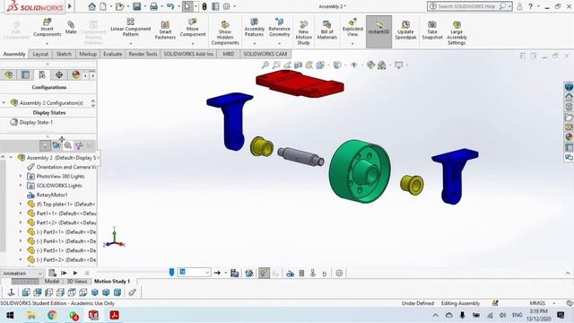Open the Render Tools tab
Screen dimensions: 574x323
click(x=143, y=54)
